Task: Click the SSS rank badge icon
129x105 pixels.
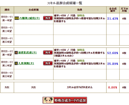Action: coord(17,18)
